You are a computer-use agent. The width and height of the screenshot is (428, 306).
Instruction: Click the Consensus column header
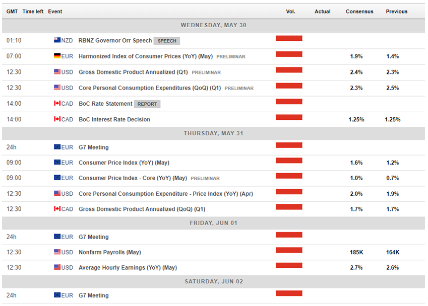pyautogui.click(x=359, y=12)
